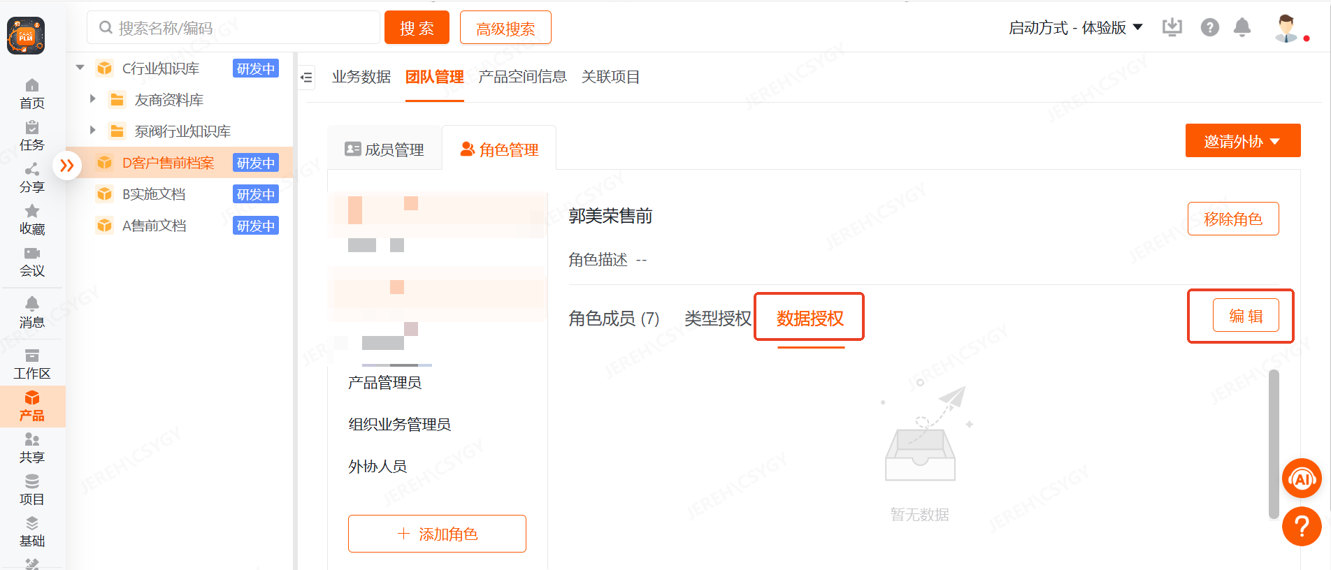Click the 高级搜索 button

[x=505, y=28]
